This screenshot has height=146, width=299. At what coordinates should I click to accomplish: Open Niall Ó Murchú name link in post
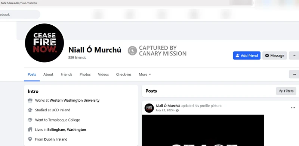[x=168, y=106]
